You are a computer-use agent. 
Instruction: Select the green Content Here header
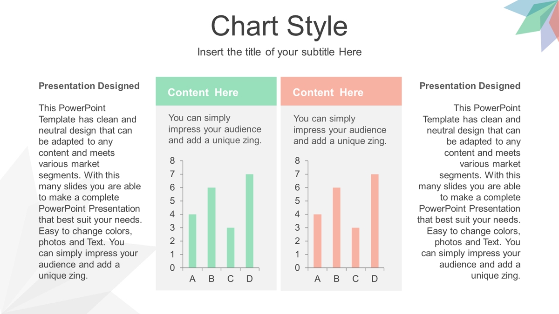(x=216, y=91)
